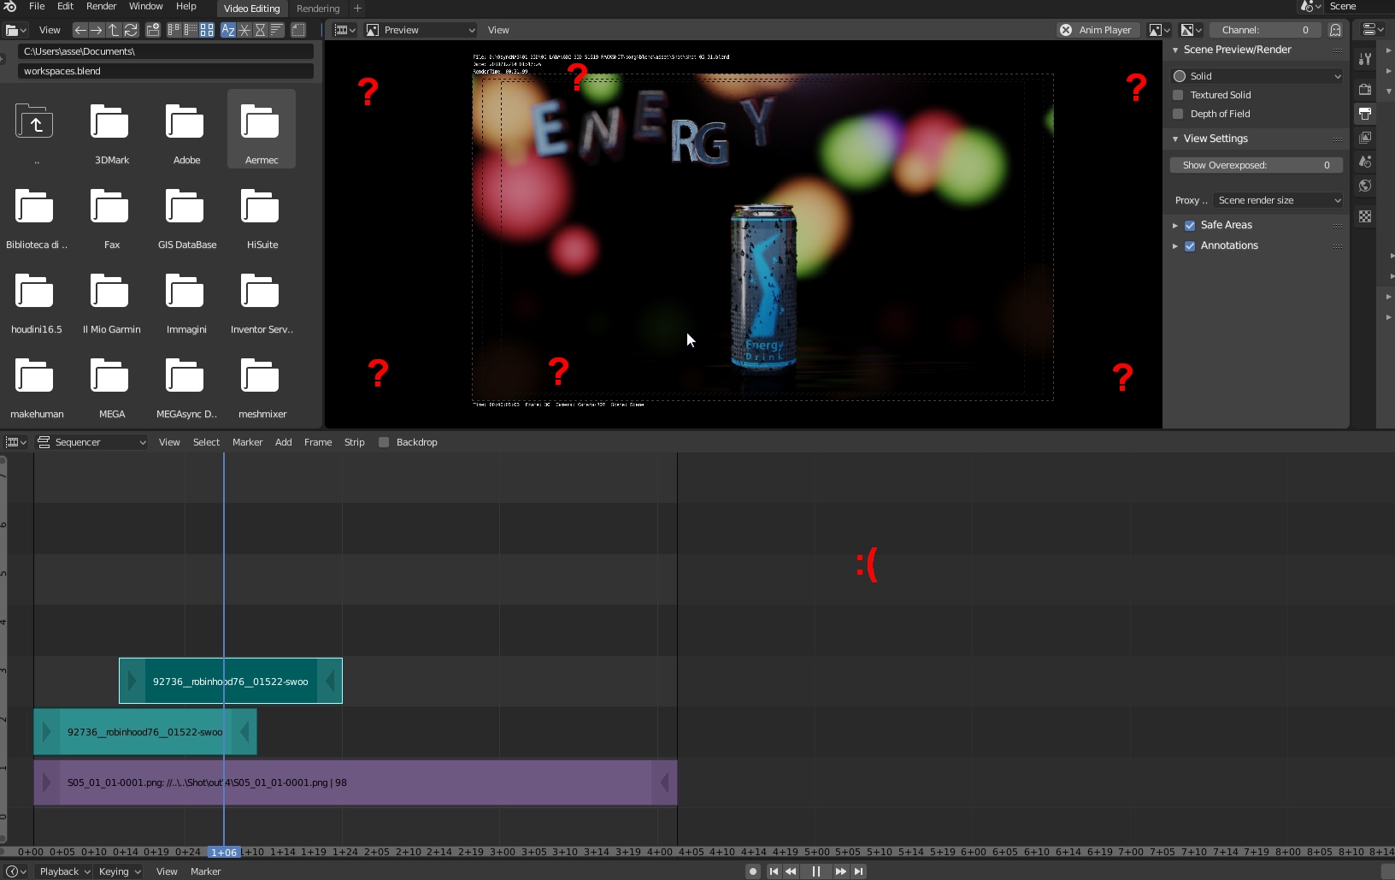Expand the Safe Areas panel
Screen dimensions: 1395x880
click(x=1175, y=225)
